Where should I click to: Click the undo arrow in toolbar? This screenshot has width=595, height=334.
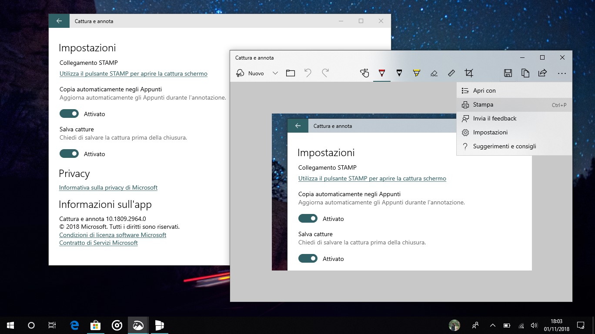coord(308,73)
